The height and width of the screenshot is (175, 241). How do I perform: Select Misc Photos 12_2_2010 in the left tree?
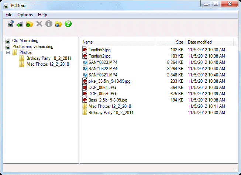[48, 64]
